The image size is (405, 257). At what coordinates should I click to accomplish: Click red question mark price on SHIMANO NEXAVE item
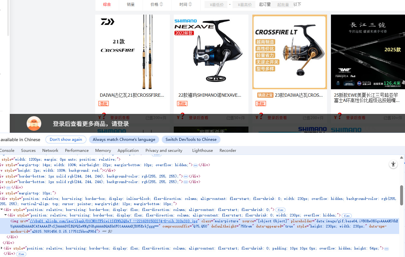pos(183,116)
